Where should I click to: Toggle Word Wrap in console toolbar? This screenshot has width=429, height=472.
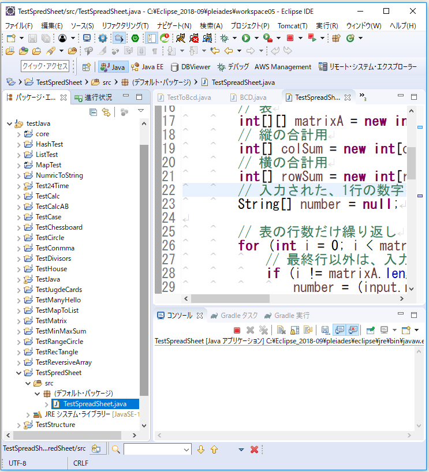[308, 330]
